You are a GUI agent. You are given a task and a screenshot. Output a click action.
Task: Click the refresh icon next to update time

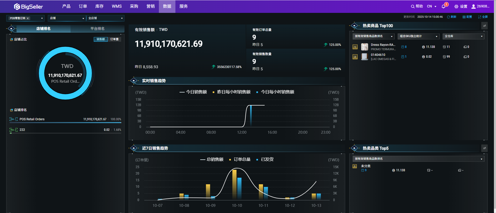[x=448, y=17]
